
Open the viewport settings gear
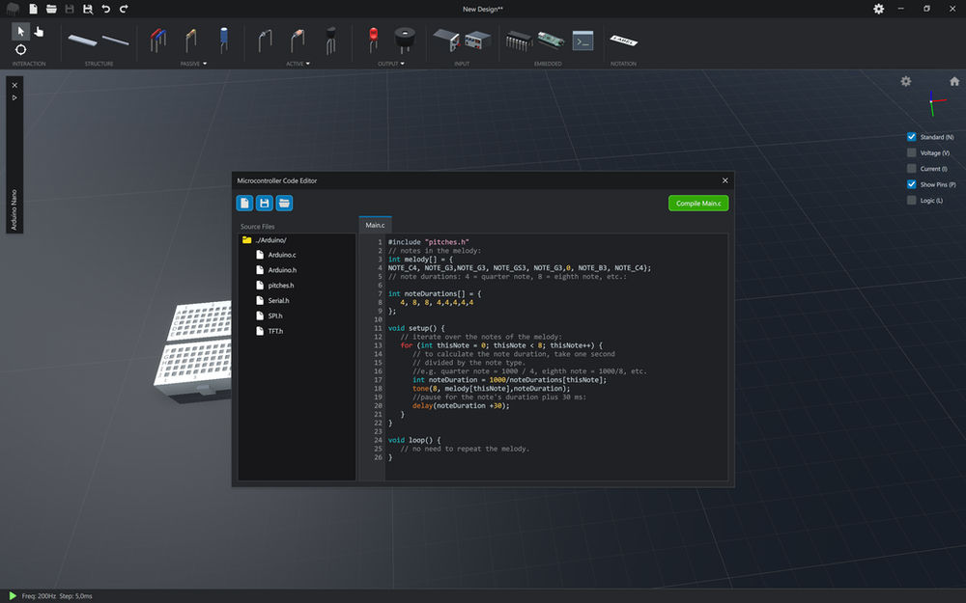click(x=906, y=81)
